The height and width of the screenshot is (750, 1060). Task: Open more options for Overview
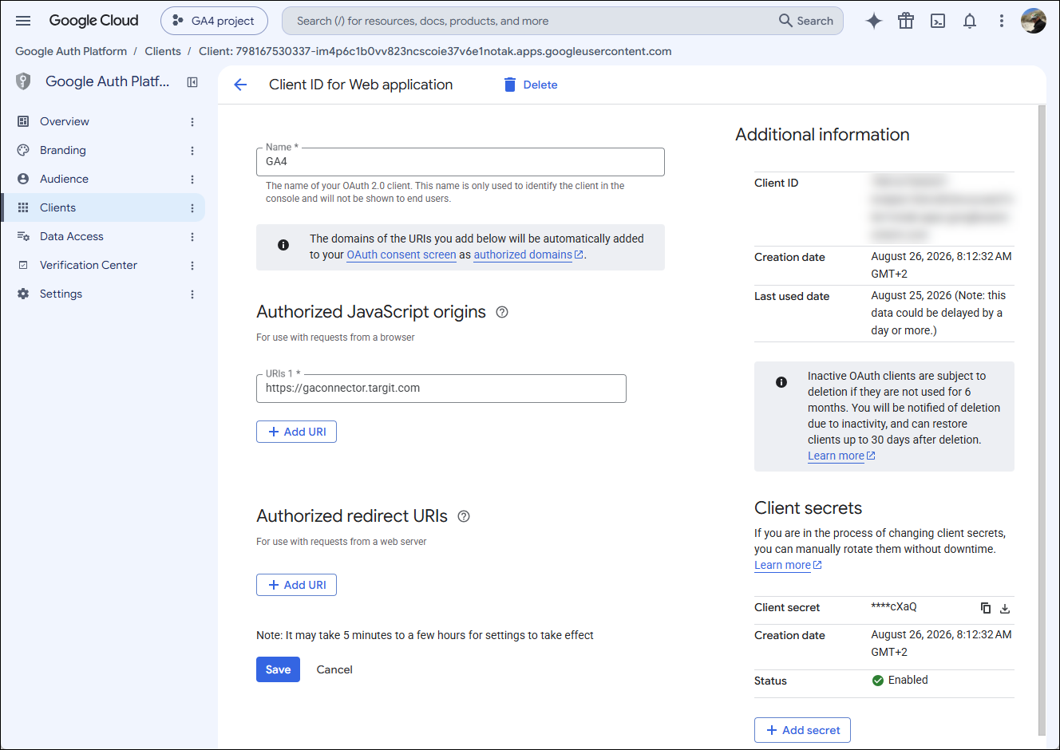click(x=192, y=122)
